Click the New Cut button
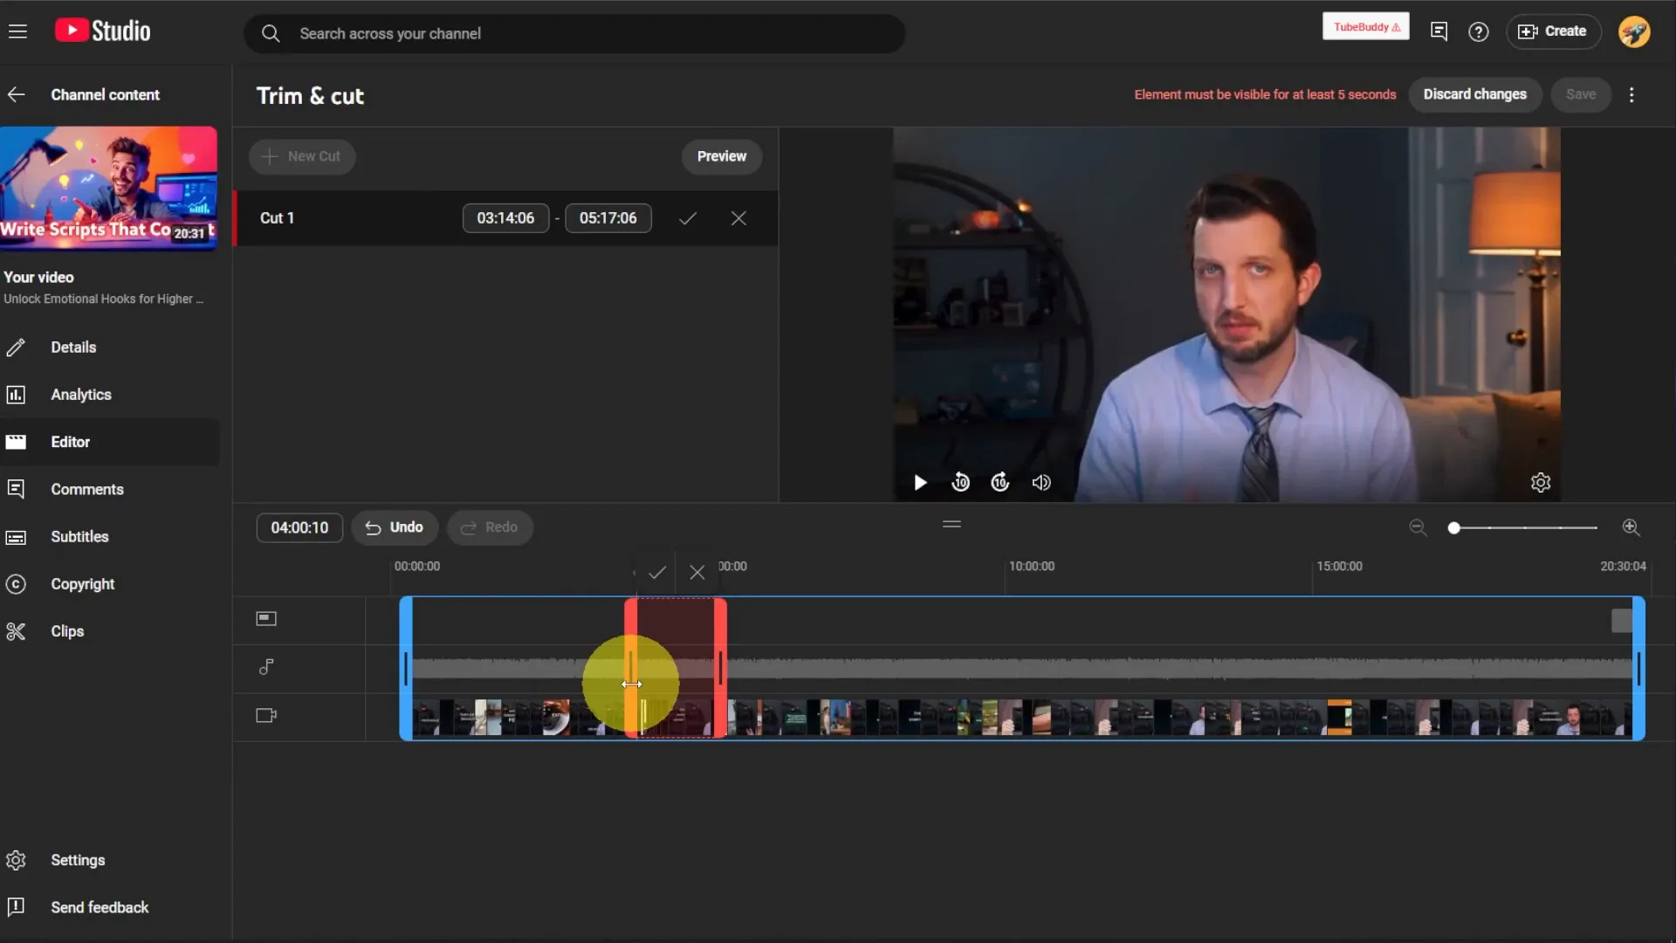Image resolution: width=1676 pixels, height=943 pixels. click(302, 156)
